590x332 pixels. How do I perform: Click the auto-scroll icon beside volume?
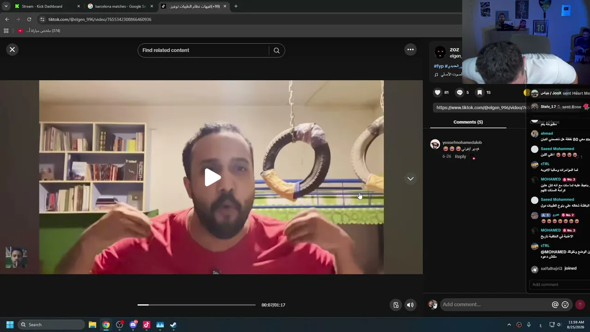pyautogui.click(x=395, y=305)
